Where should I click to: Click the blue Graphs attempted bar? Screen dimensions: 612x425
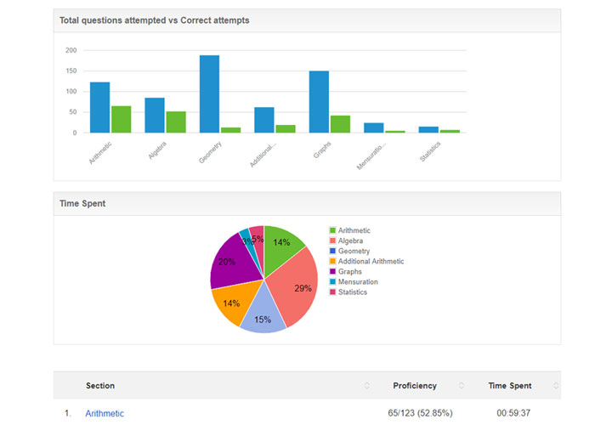[319, 102]
